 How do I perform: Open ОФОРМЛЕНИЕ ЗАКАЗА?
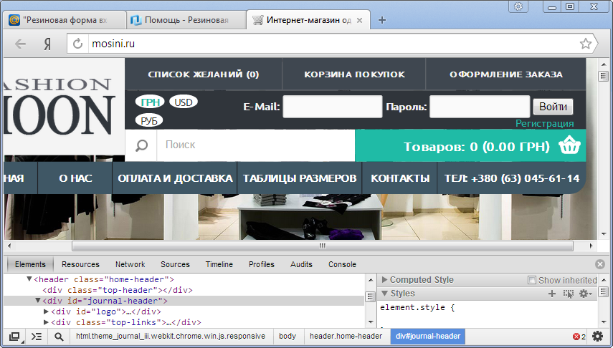[x=506, y=74]
